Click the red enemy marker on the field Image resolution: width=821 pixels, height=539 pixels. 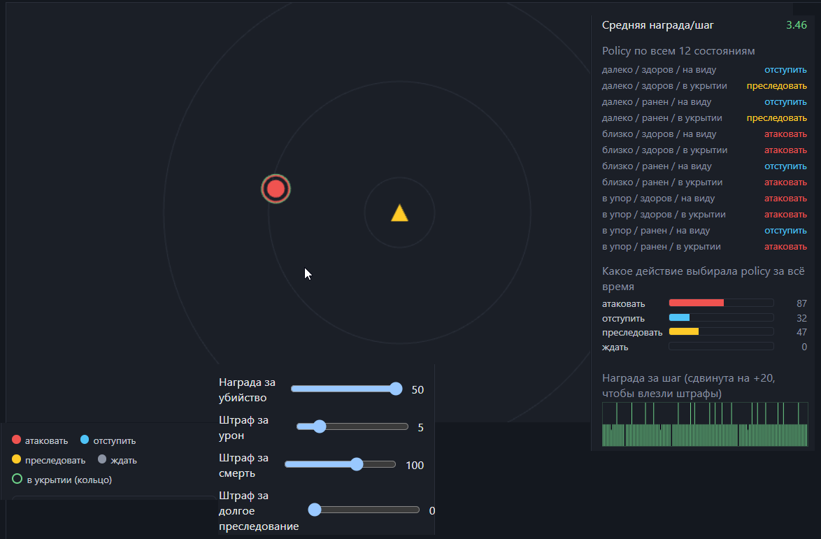(x=276, y=189)
